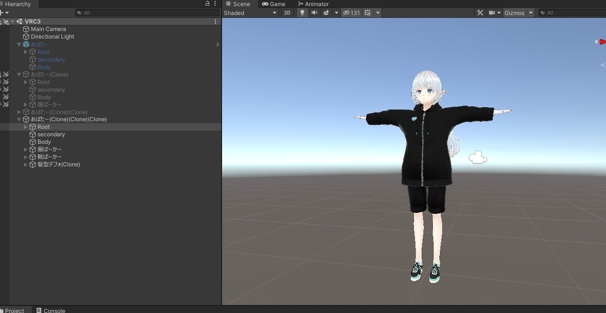
Task: Enable scene audio in the toolbar
Action: pos(314,13)
